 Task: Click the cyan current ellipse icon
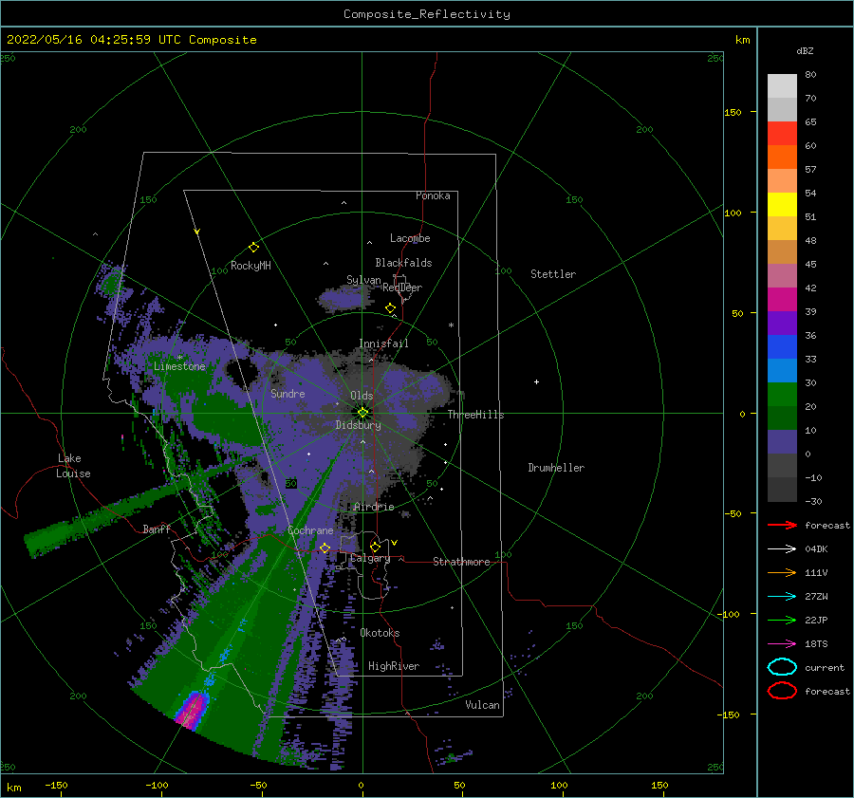782,667
